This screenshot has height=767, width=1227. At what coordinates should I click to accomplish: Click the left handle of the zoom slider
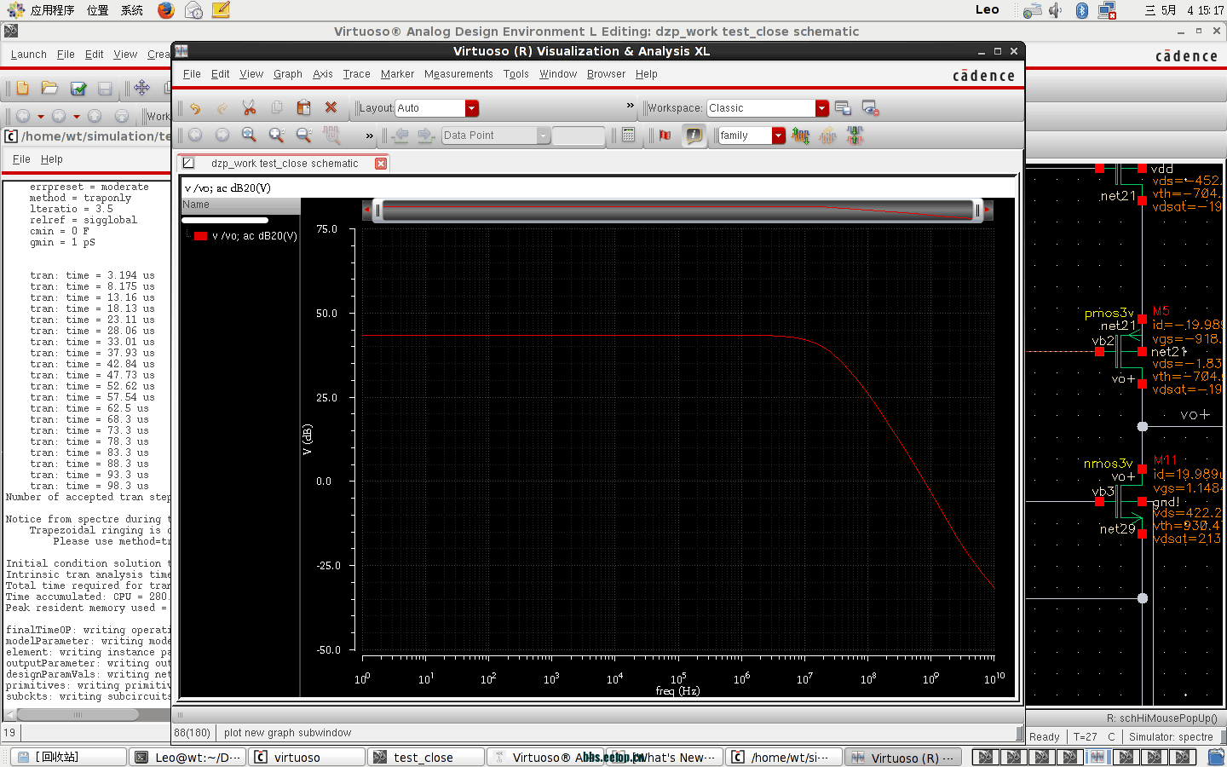(x=377, y=210)
